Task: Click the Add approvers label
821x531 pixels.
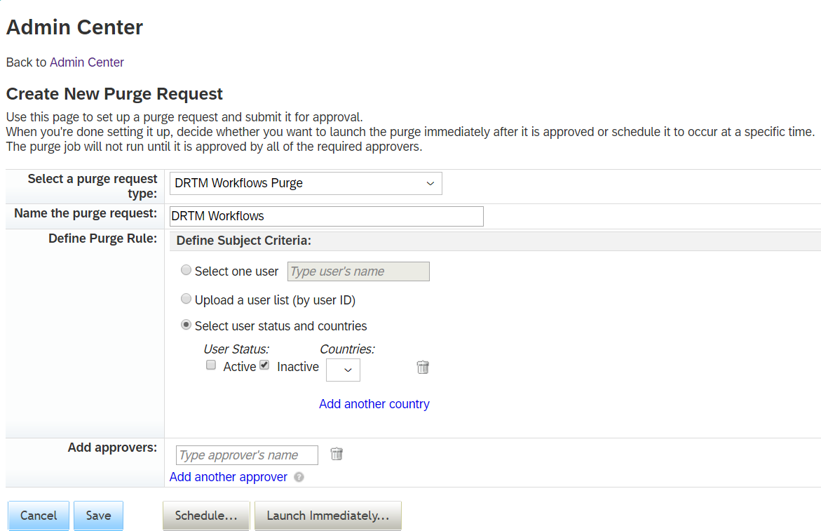Action: [x=112, y=448]
